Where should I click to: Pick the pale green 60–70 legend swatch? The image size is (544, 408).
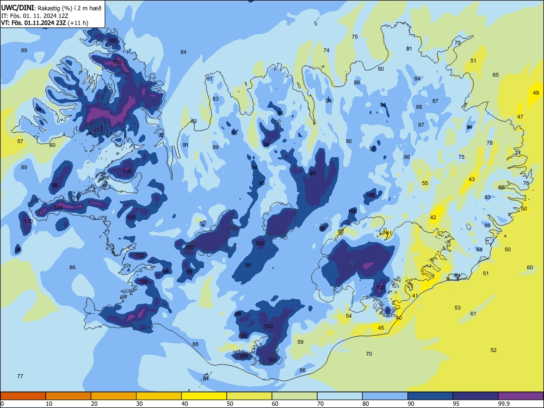(294, 396)
